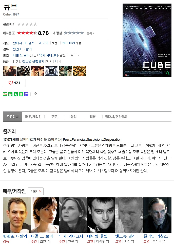
Task: Expand cast list with 더보기 arrow
Action: point(73,55)
